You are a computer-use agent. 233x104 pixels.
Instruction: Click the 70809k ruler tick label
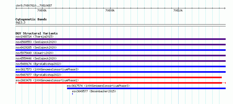110,10
